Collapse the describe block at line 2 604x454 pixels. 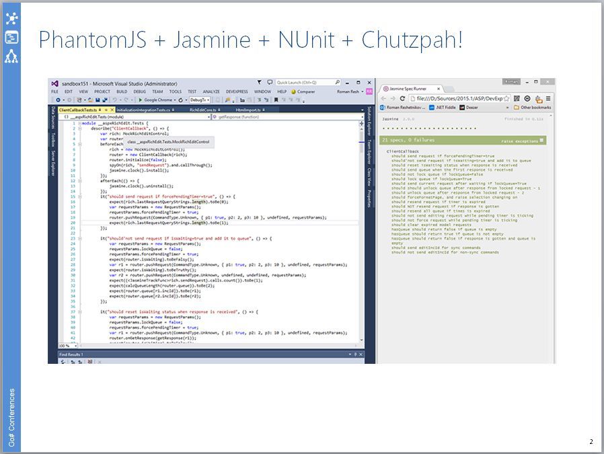point(80,128)
